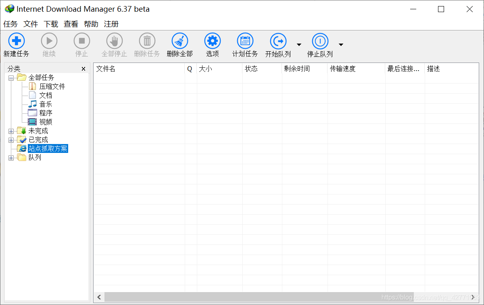The height and width of the screenshot is (305, 484).
Task: Click the 队列 folder icon
Action: coord(22,157)
